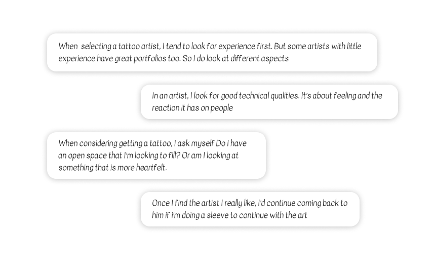The height and width of the screenshot is (267, 433).
Task: Click the line "something that is more heartfelt."
Action: click(112, 168)
